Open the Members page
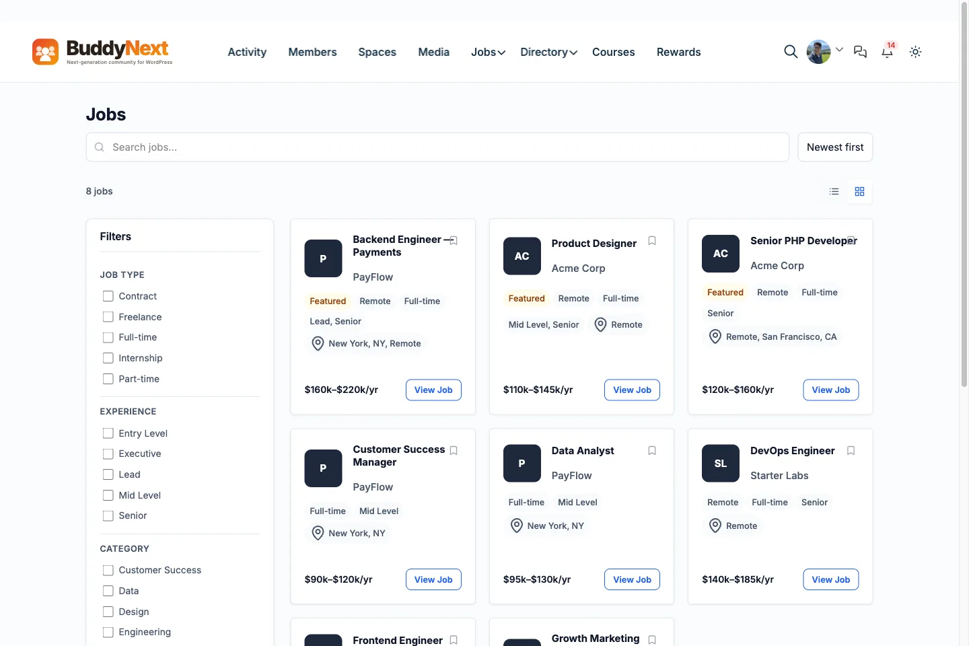The width and height of the screenshot is (969, 646). [x=312, y=52]
